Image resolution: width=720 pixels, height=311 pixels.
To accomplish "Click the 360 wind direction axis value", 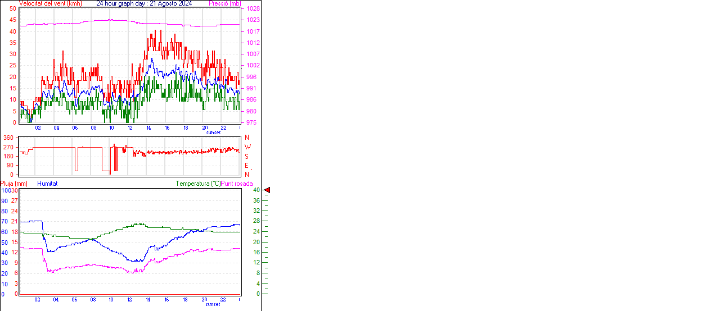I will pos(8,138).
